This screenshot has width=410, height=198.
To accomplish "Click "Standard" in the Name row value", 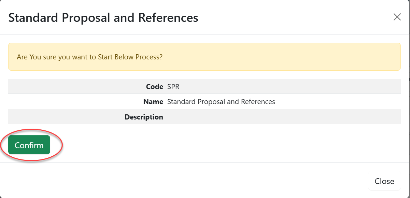I will pos(181,102).
